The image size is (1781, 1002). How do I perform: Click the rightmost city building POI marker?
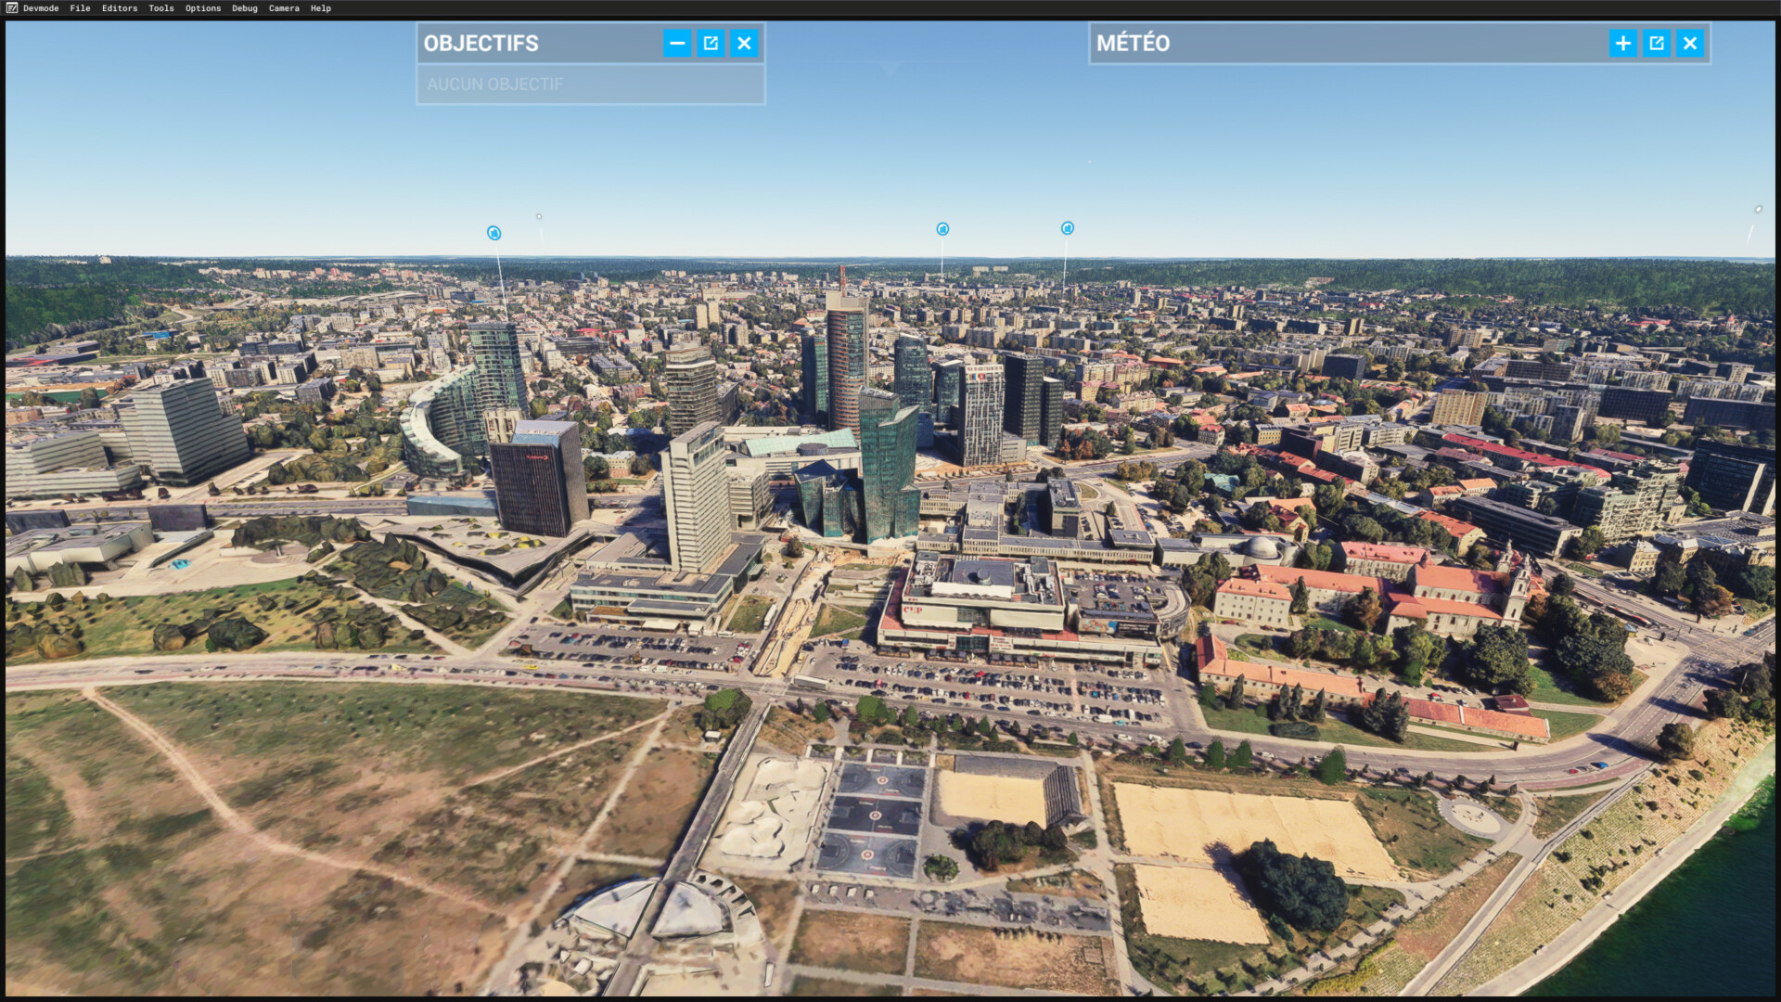pos(1068,228)
